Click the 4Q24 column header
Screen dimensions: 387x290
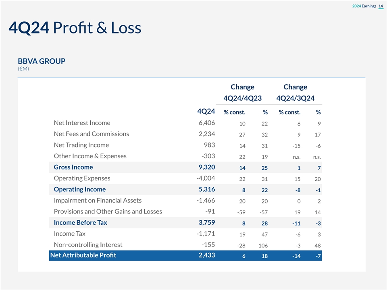click(206, 111)
